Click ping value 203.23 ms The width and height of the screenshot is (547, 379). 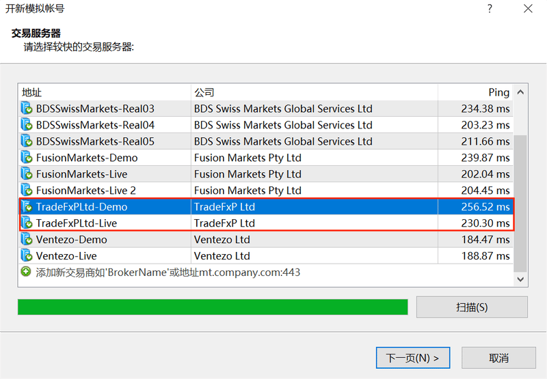[485, 125]
